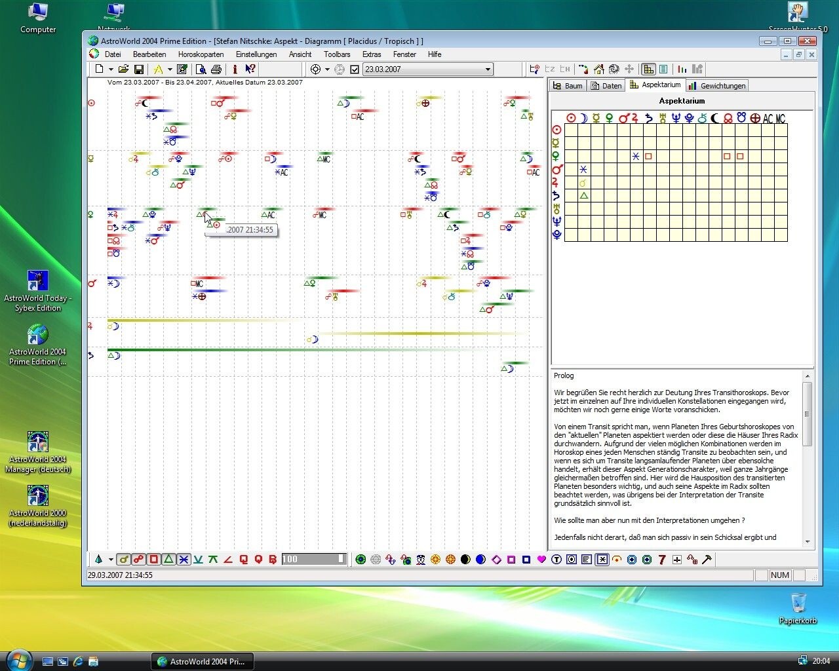
Task: Click the Papierkorb desktop icon
Action: 798,609
